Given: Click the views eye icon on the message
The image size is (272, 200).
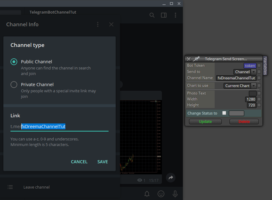Looking at the screenshot, I should 140,180.
